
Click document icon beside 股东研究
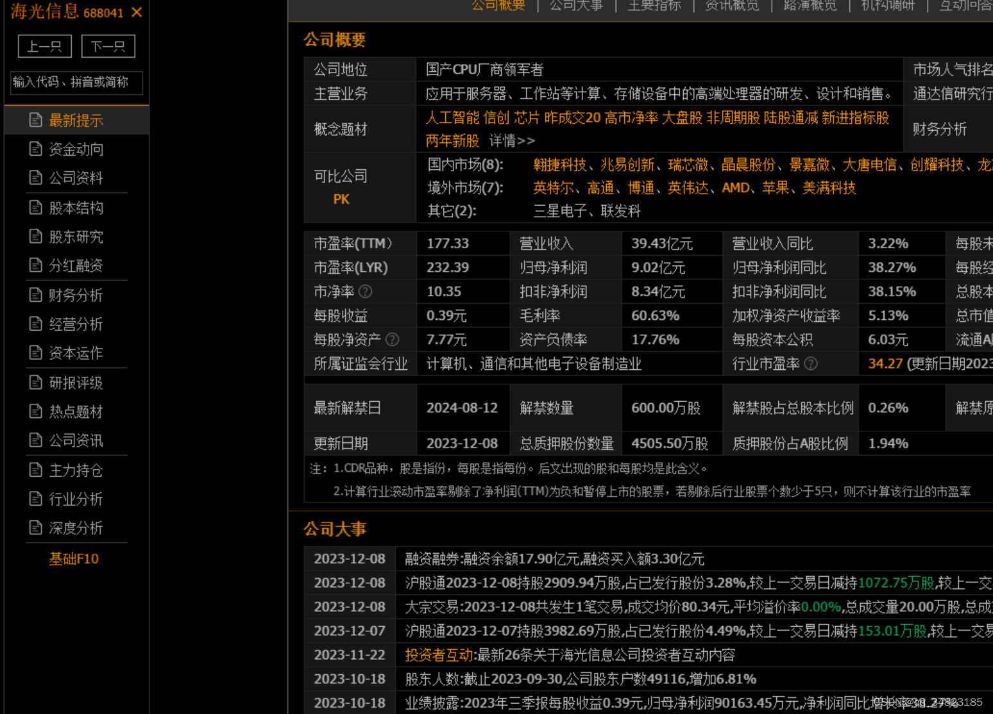click(36, 236)
